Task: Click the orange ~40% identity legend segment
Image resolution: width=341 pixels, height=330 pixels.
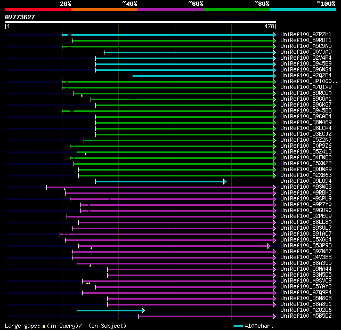Action: (x=104, y=10)
